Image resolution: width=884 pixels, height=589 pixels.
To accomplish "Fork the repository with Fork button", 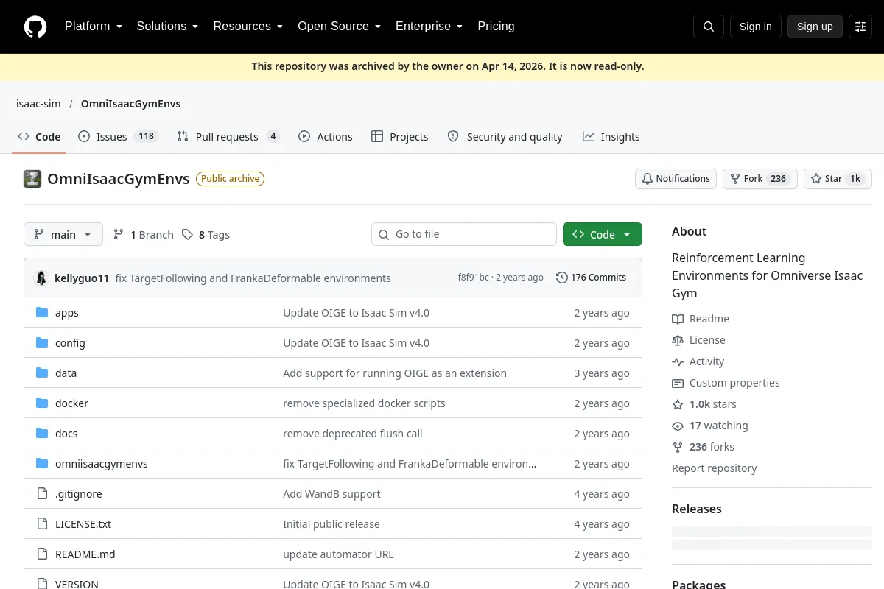I will [760, 179].
